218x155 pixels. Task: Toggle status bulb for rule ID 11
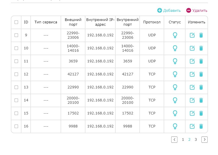coord(175,61)
